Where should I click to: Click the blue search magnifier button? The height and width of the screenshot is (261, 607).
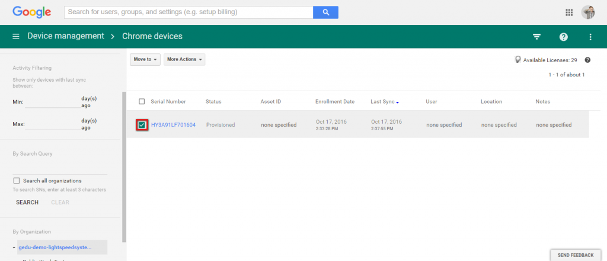pyautogui.click(x=325, y=12)
